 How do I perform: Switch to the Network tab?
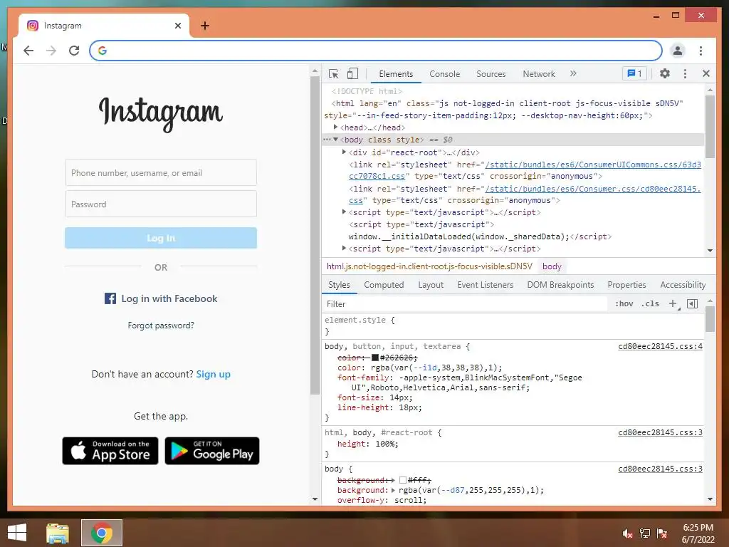click(x=539, y=74)
